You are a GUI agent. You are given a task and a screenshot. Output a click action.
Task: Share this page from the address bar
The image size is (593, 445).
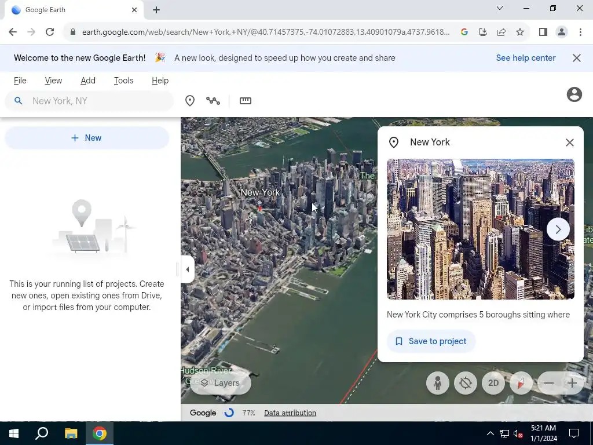click(502, 32)
